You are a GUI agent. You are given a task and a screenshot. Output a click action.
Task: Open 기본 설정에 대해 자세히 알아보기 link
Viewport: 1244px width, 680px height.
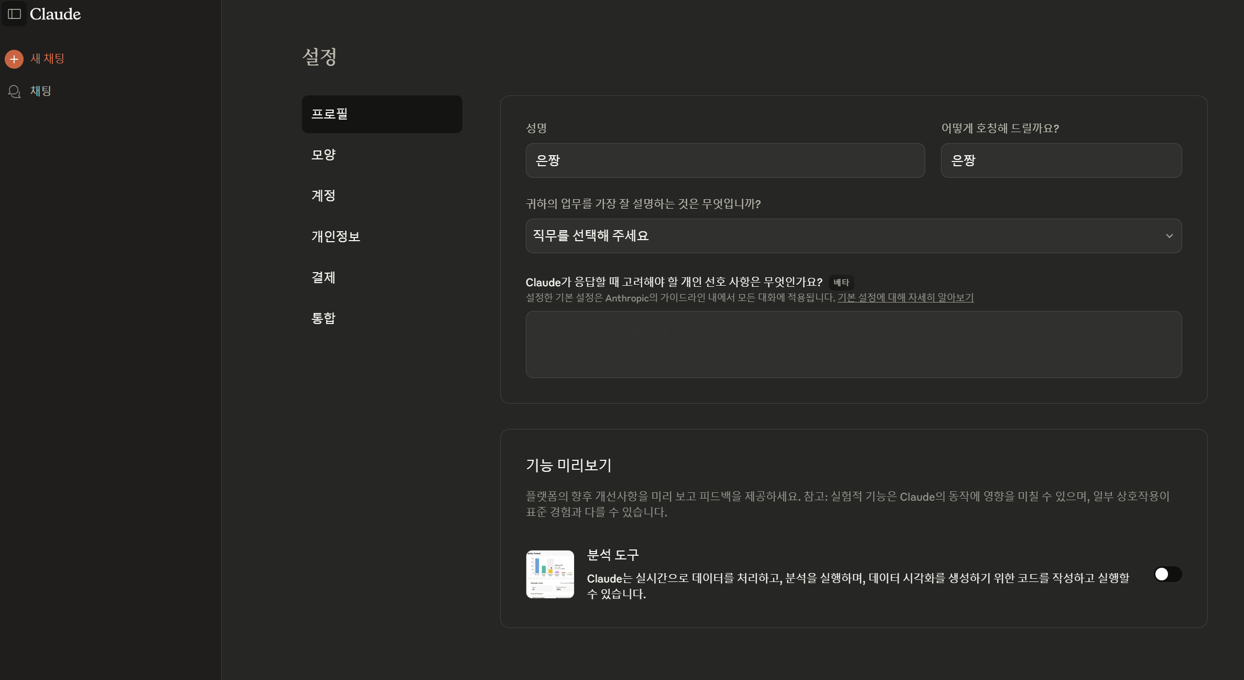pos(905,298)
